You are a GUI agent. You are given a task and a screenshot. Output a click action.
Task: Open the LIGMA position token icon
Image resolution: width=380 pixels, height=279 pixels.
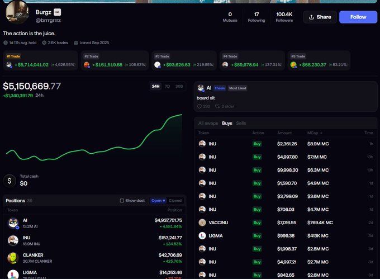tap(13, 275)
